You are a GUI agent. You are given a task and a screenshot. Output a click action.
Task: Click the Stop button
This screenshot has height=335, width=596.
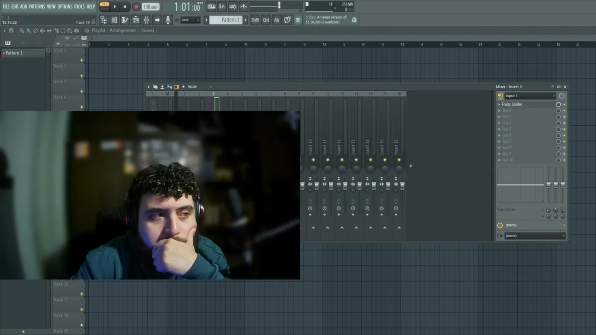pyautogui.click(x=125, y=7)
